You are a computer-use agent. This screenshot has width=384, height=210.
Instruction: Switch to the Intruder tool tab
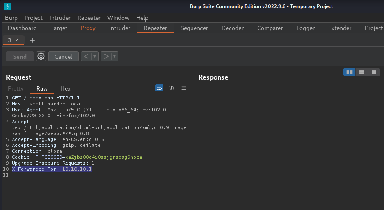[x=120, y=28]
